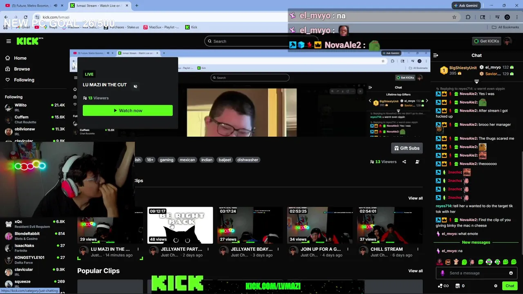Open the hamburger sidebar menu

pyautogui.click(x=9, y=41)
